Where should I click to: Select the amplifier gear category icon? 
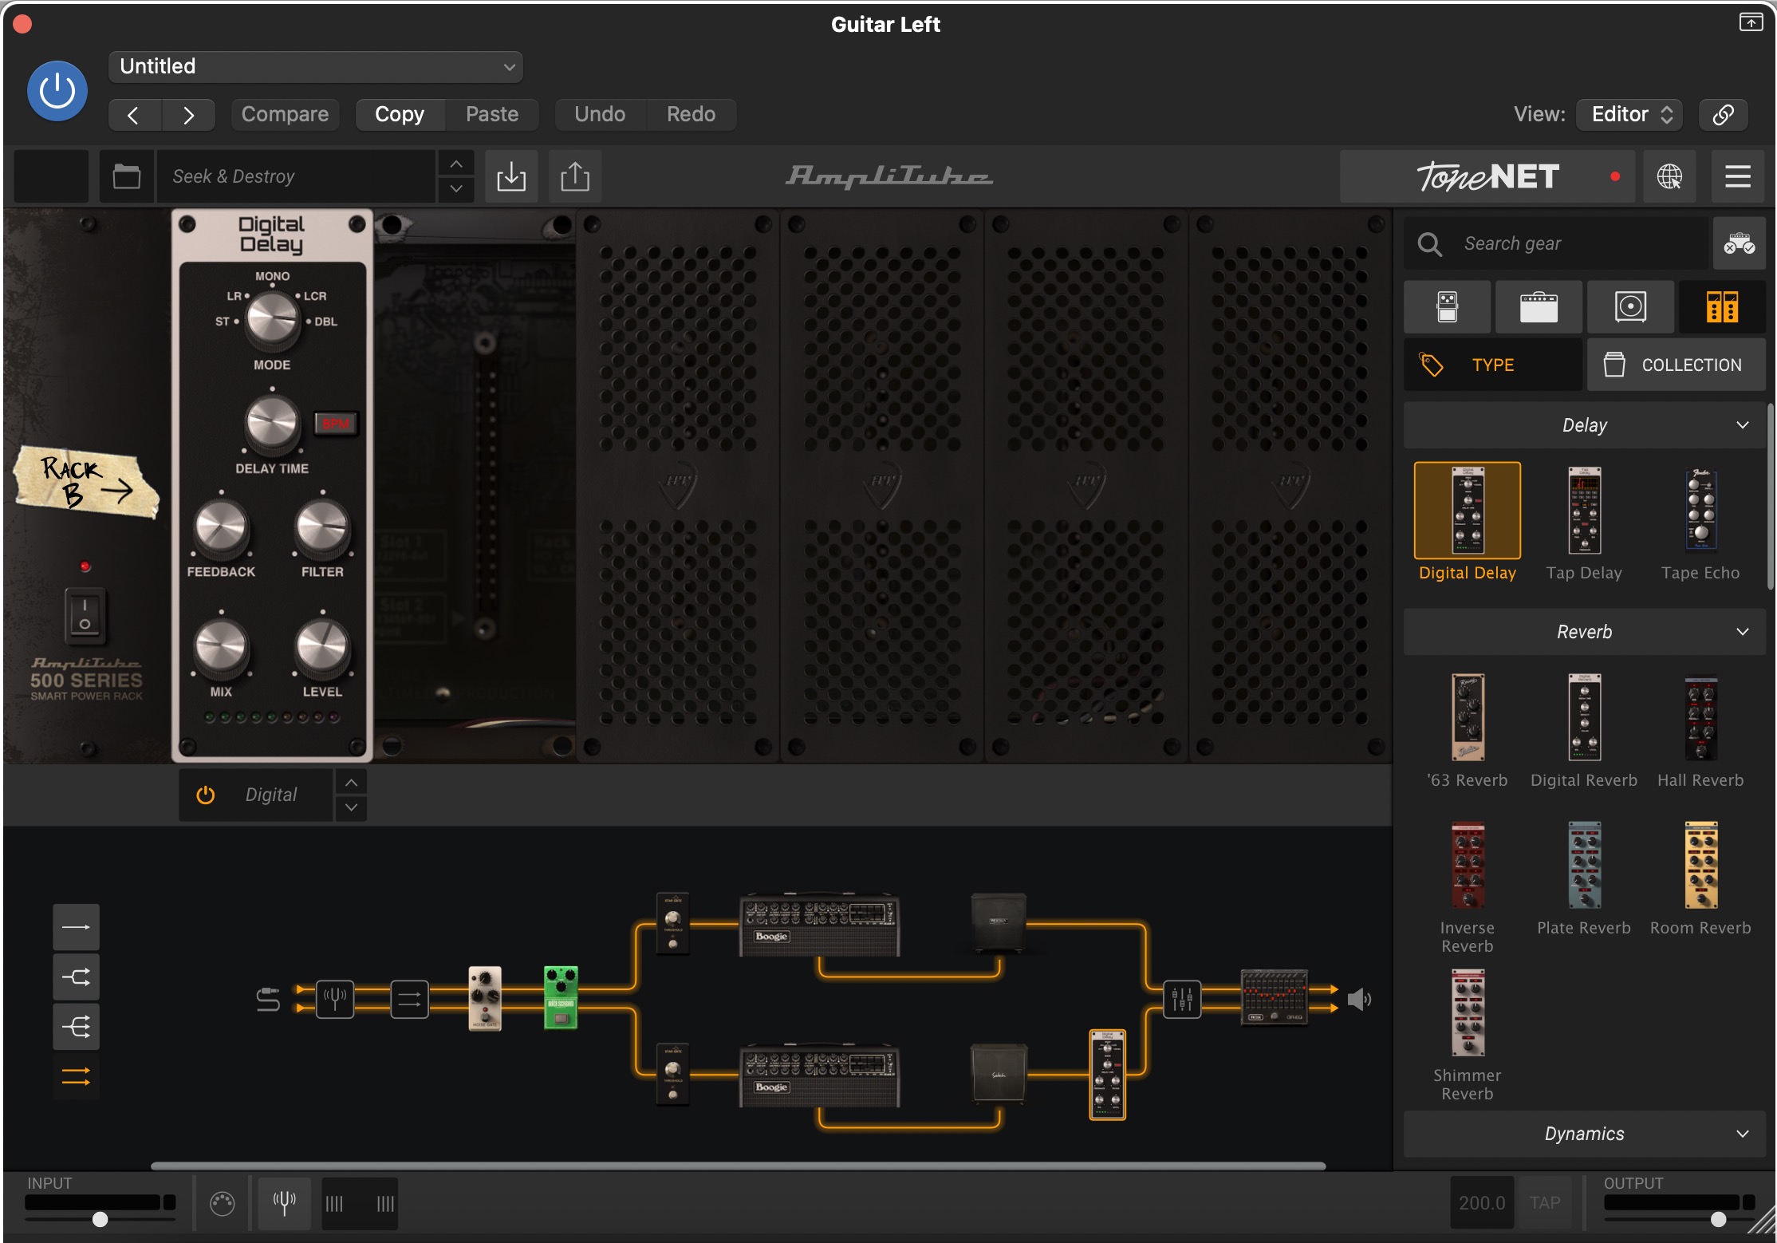click(1539, 307)
